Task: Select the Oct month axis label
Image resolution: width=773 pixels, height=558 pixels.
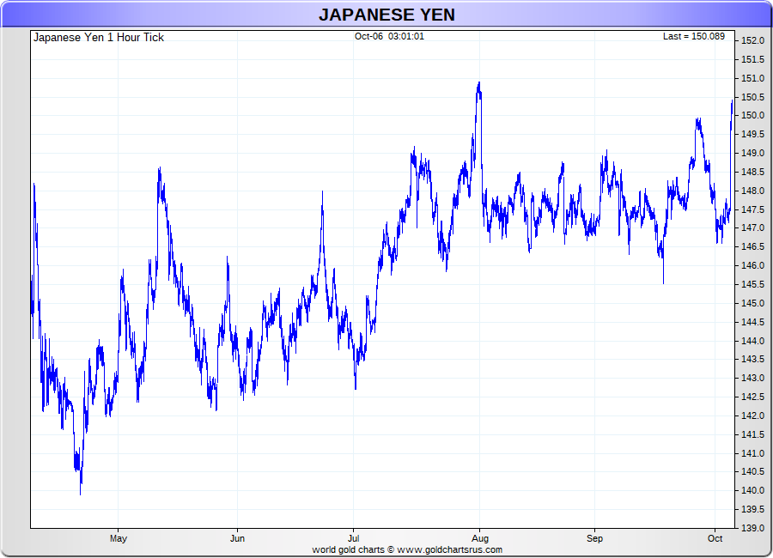Action: click(x=715, y=539)
